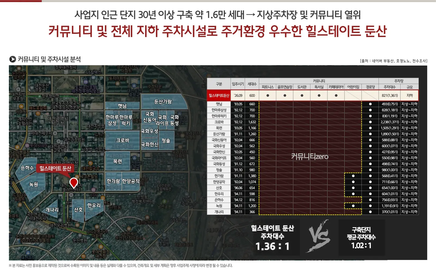Image resolution: width=436 pixels, height=275 pixels.
Task: Click the 골프연습장 dot in 힐스테이트둔산 row
Action: pyautogui.click(x=285, y=96)
